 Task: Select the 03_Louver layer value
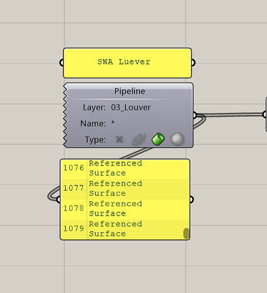[131, 107]
